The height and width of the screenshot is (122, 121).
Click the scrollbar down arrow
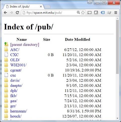coord(117,118)
